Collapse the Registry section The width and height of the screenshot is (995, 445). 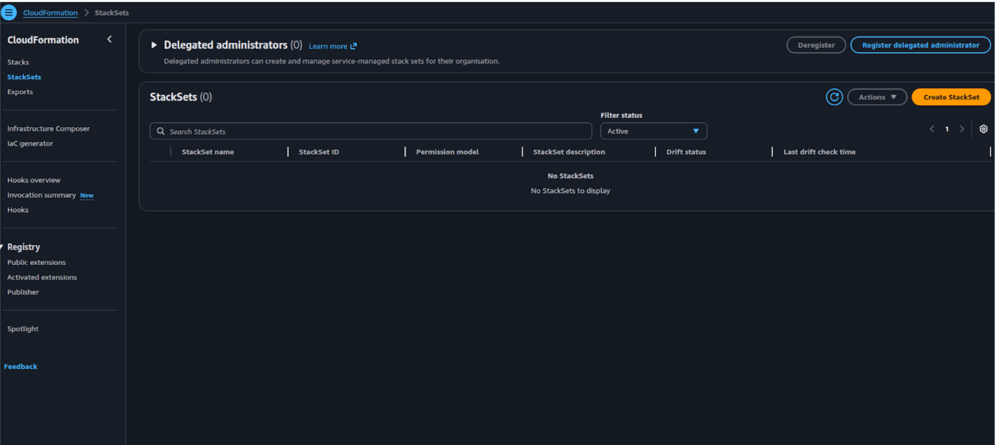[x=2, y=247]
